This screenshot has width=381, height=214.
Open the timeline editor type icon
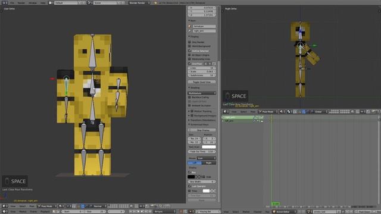tap(4, 212)
